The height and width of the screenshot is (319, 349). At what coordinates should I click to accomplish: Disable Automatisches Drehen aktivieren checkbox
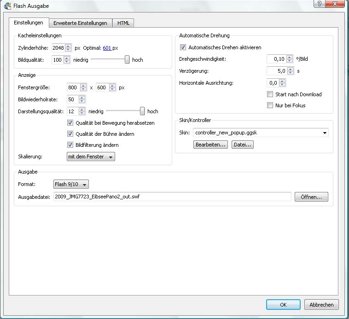[x=183, y=47]
